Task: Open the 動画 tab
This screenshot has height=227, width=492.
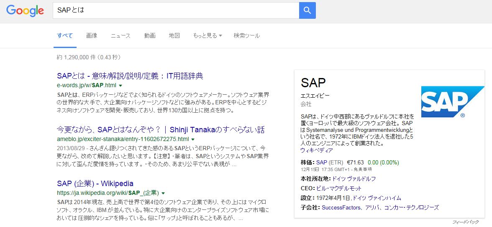Action: [150, 36]
